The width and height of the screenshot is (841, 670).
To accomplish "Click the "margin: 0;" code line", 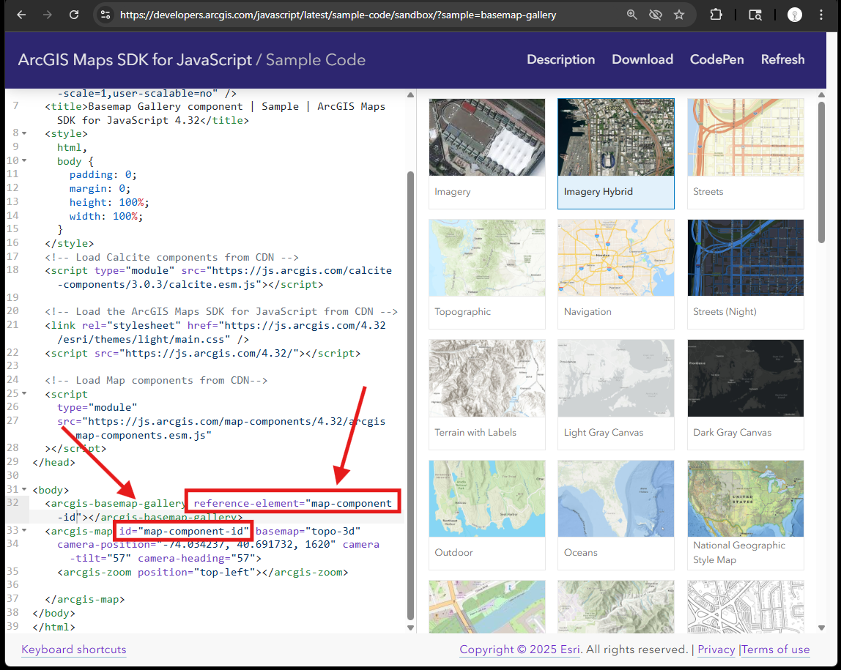I will click(x=100, y=189).
